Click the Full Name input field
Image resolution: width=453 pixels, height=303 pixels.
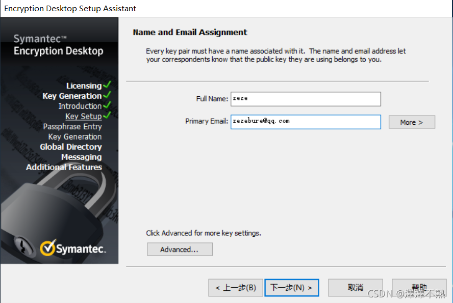click(306, 99)
